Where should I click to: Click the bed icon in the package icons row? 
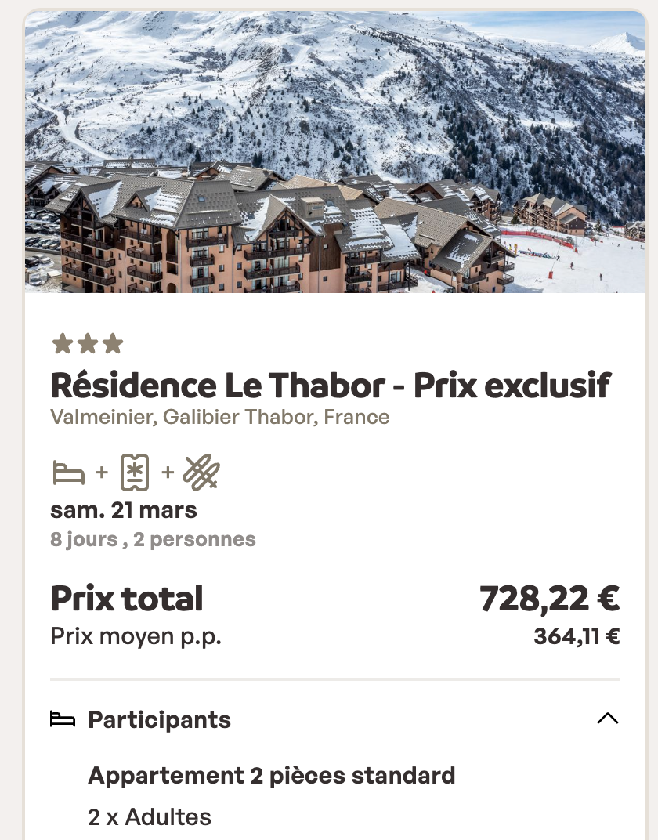tap(68, 473)
